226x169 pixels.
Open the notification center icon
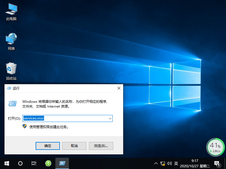[x=217, y=164]
